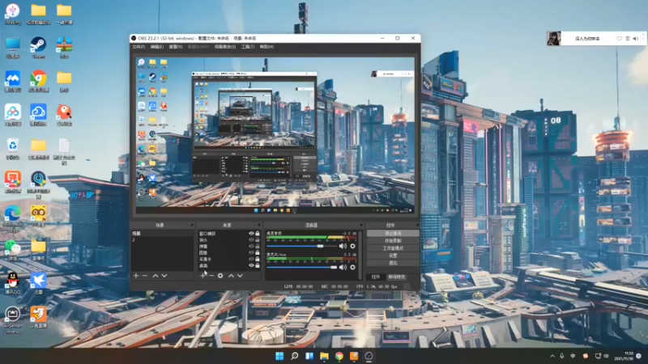Toggle lock on 弹幕 source

coord(258,247)
